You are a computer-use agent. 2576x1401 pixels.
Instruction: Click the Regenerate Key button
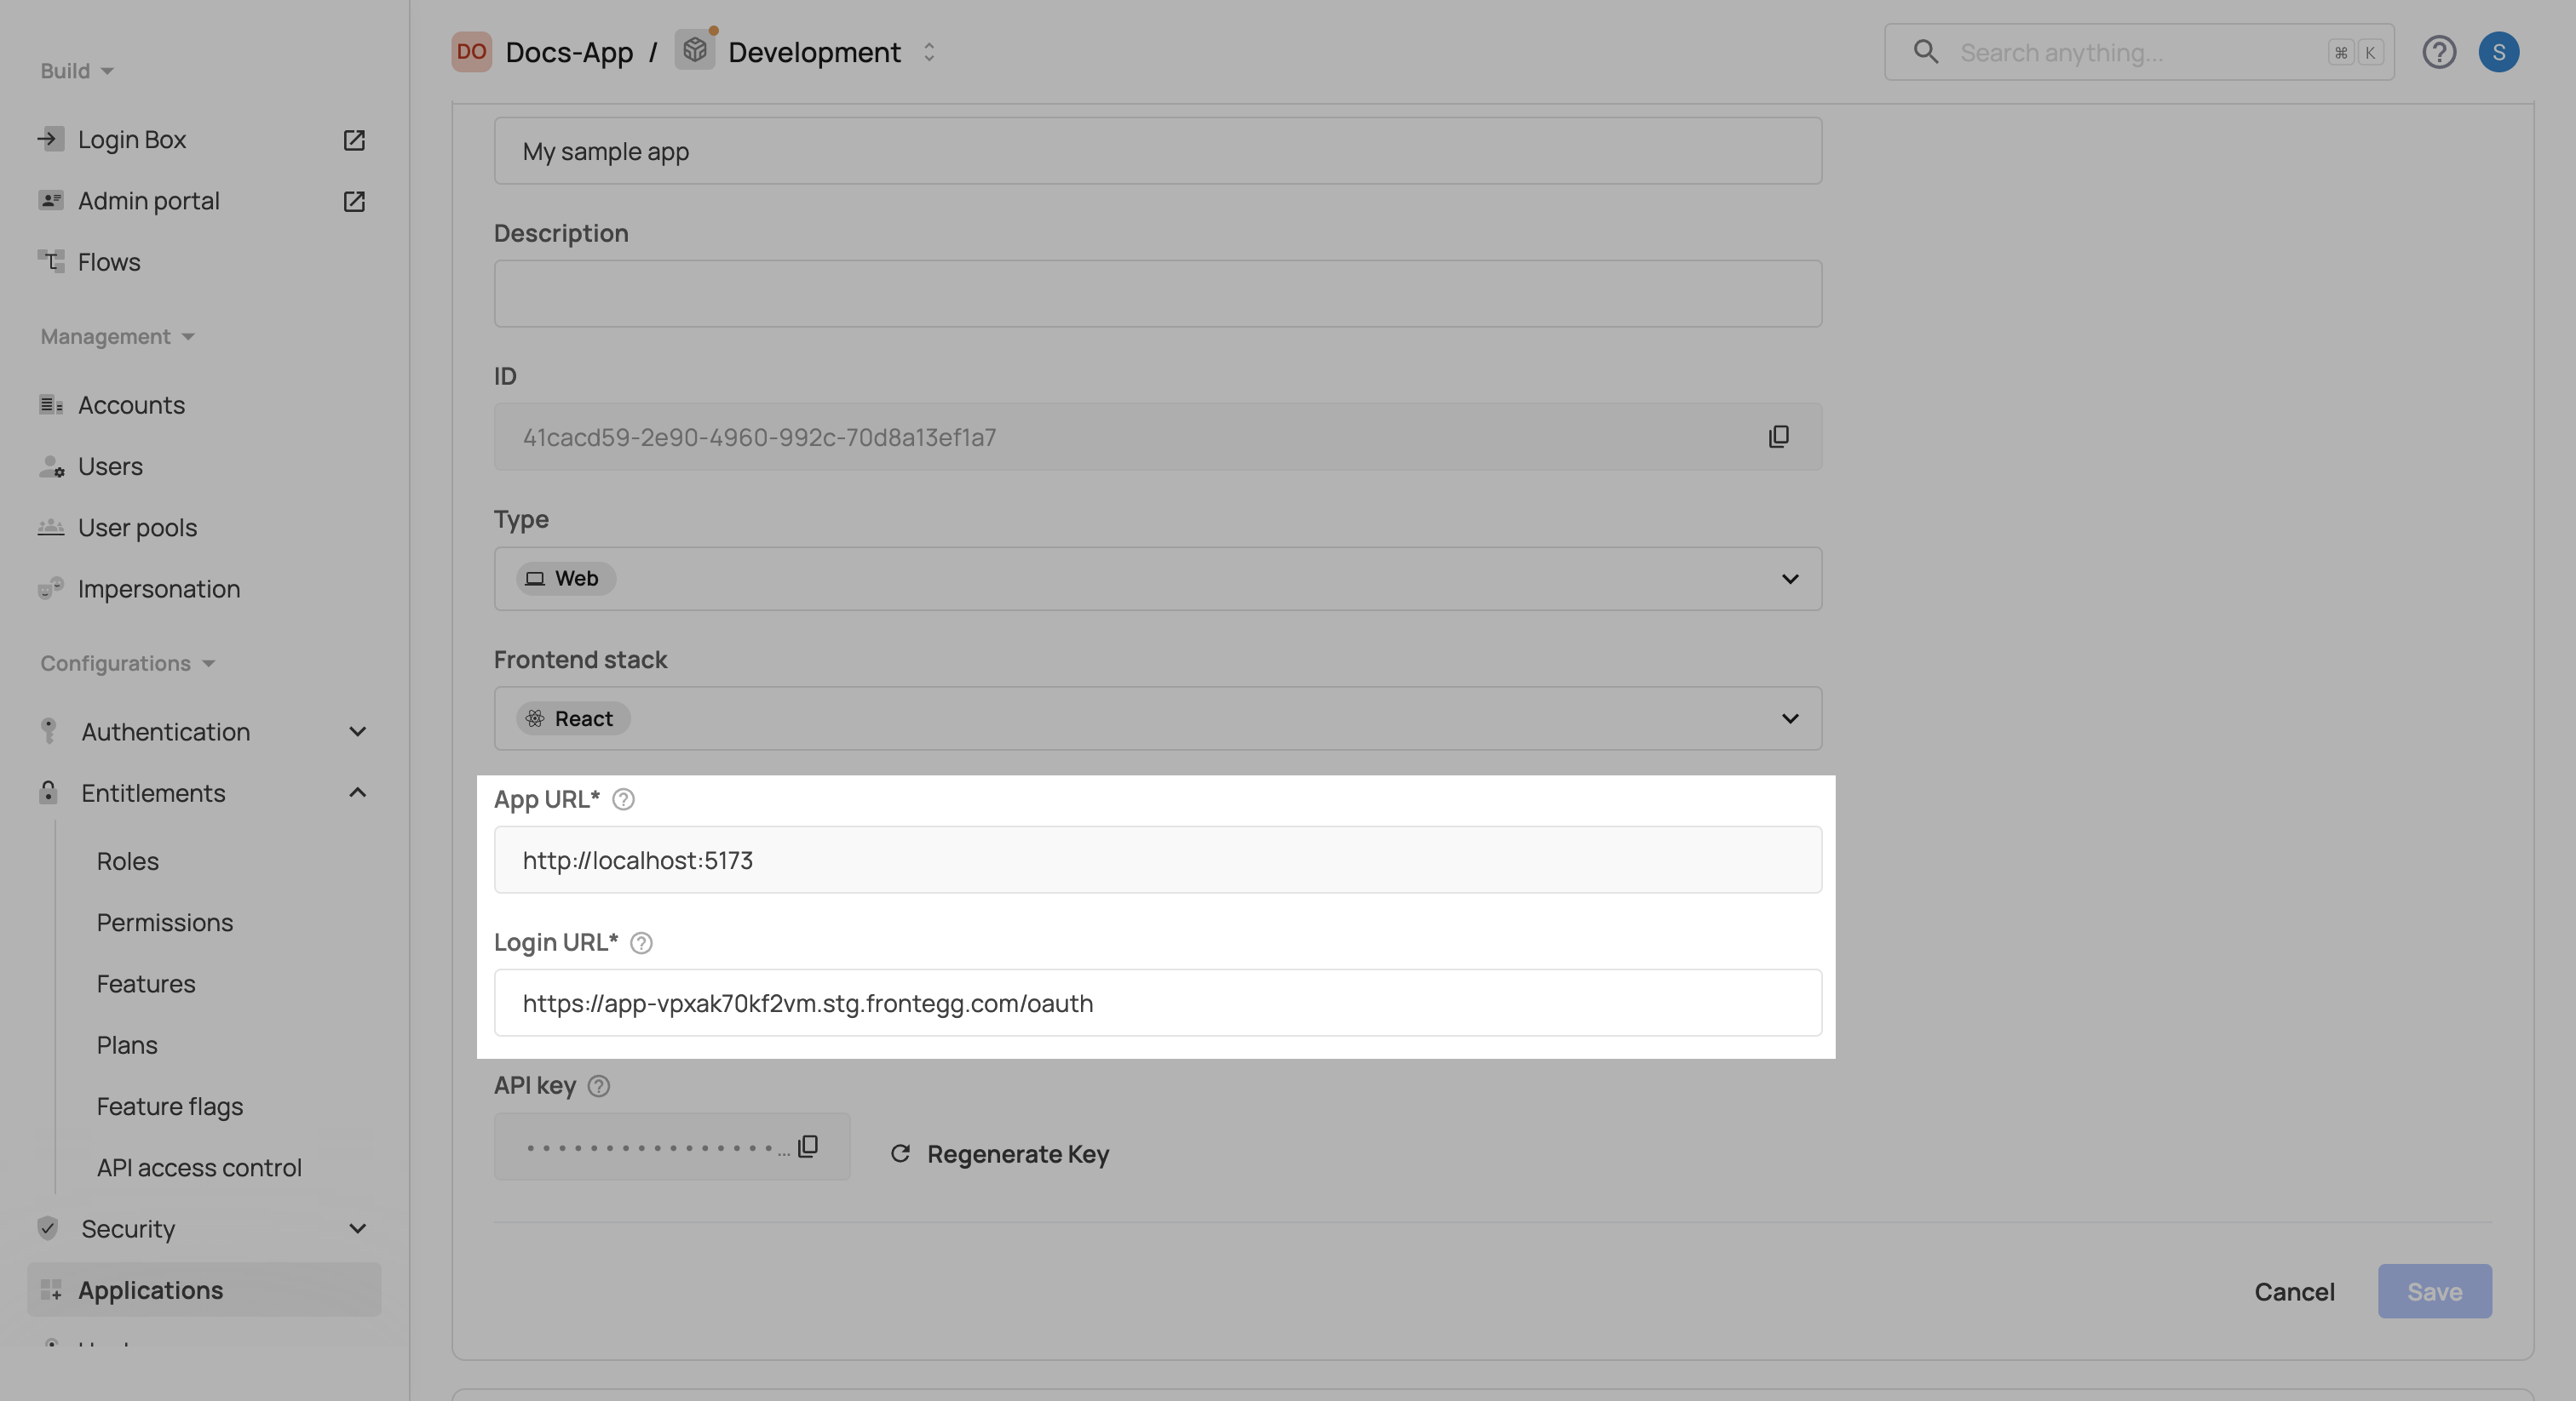[998, 1154]
